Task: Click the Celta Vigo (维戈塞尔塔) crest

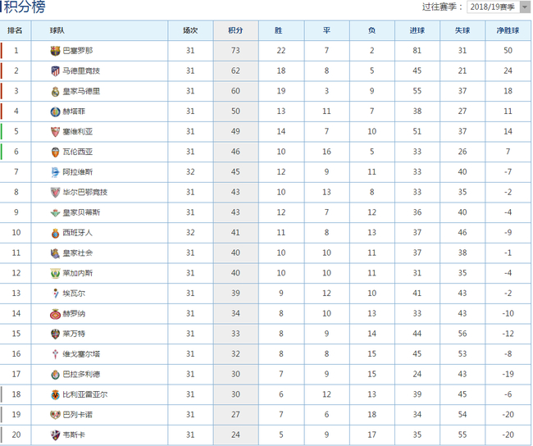Action: click(x=56, y=354)
